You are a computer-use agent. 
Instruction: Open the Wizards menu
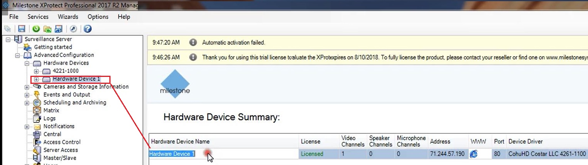68,17
